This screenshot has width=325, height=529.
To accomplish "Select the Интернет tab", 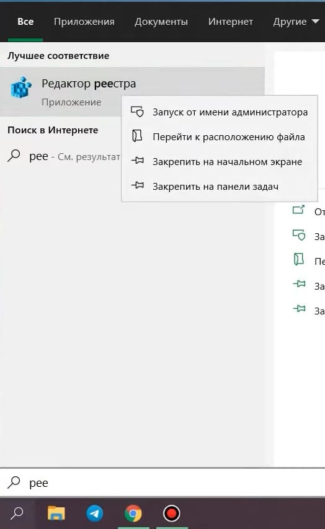I will tap(231, 22).
